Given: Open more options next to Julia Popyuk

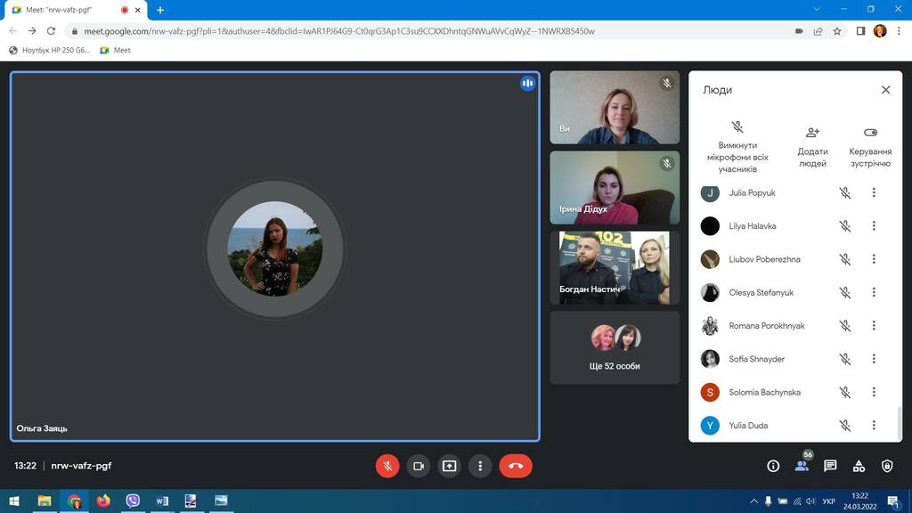Looking at the screenshot, I should [x=874, y=192].
